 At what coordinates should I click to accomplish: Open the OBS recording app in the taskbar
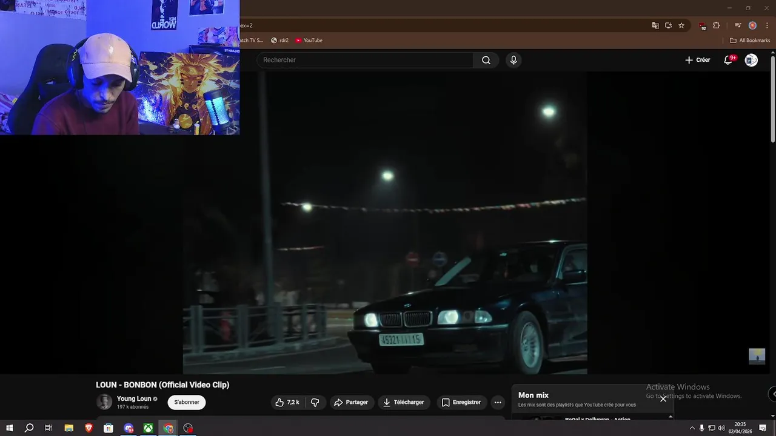point(189,428)
